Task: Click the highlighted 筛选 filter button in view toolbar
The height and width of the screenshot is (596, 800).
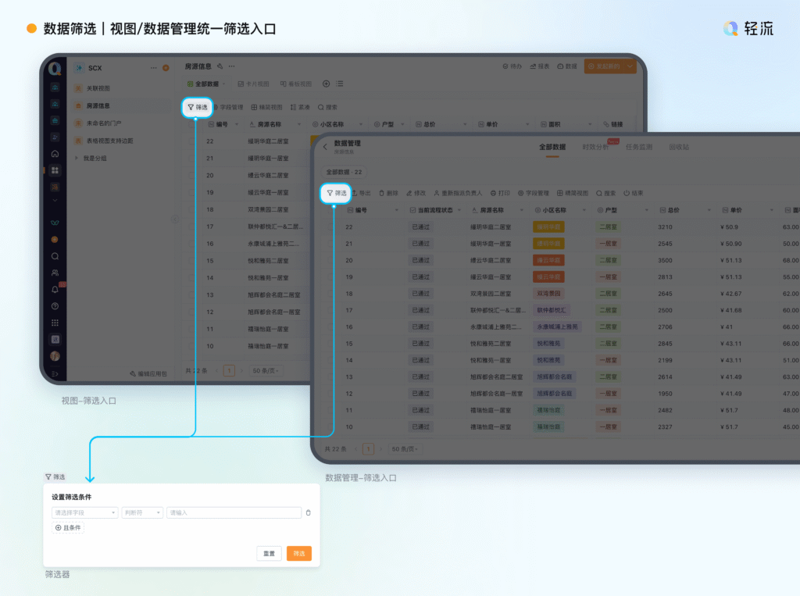Action: (x=197, y=107)
